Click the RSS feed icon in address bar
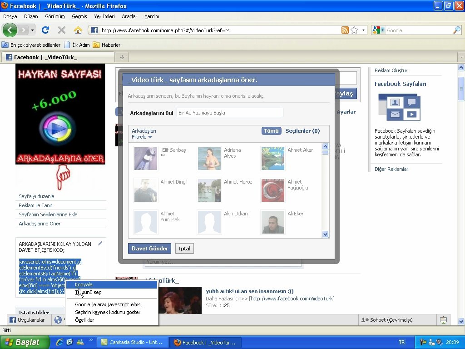The height and width of the screenshot is (349, 465). (x=345, y=30)
